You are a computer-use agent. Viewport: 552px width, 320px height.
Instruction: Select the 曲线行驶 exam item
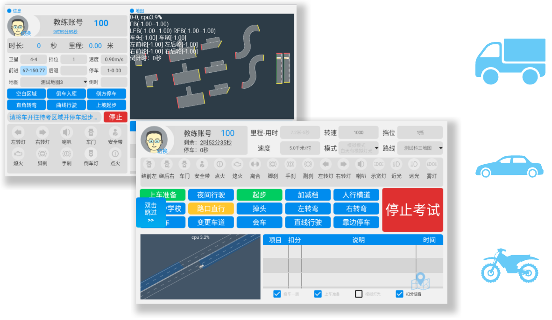(x=66, y=105)
